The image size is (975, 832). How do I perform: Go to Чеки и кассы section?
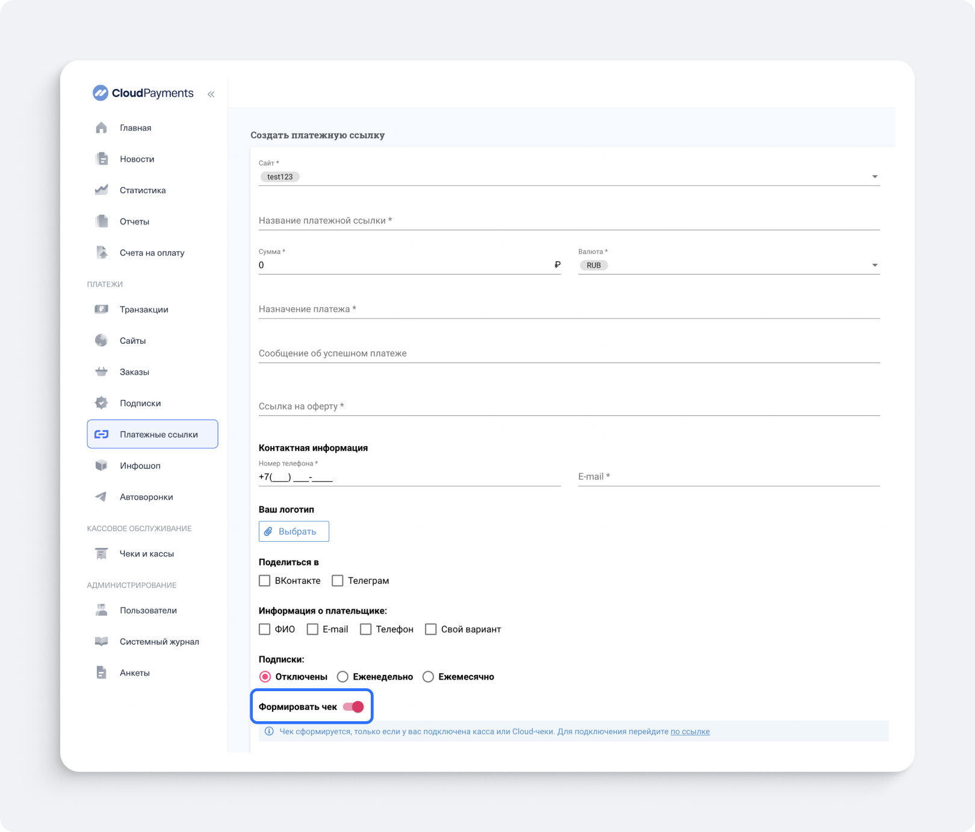point(146,554)
